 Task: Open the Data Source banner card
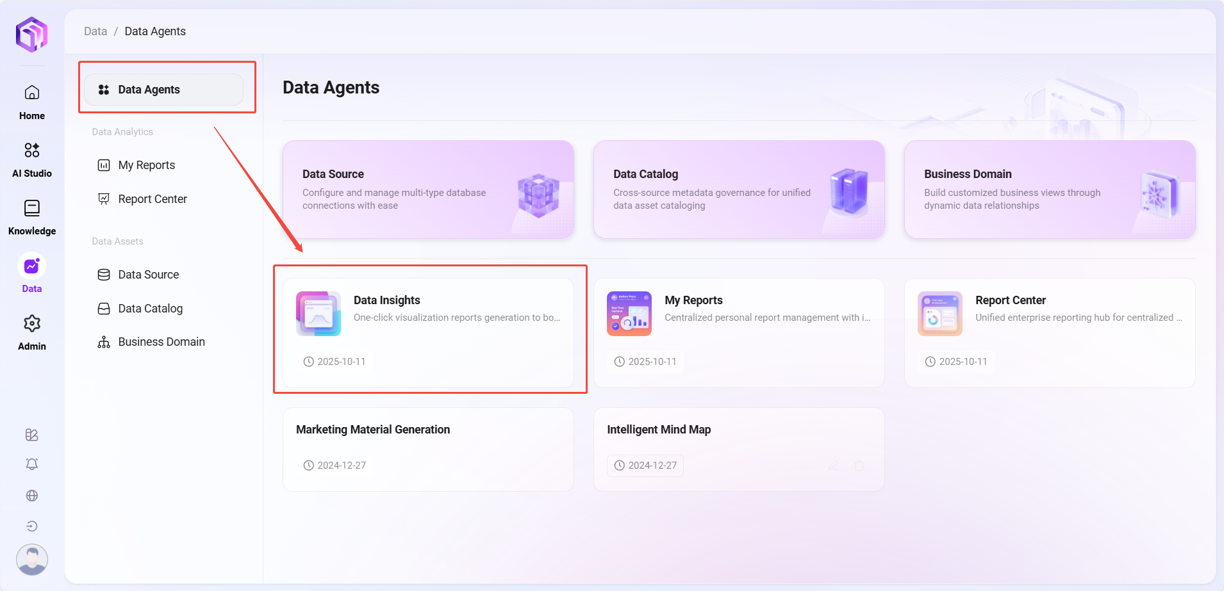pyautogui.click(x=428, y=190)
